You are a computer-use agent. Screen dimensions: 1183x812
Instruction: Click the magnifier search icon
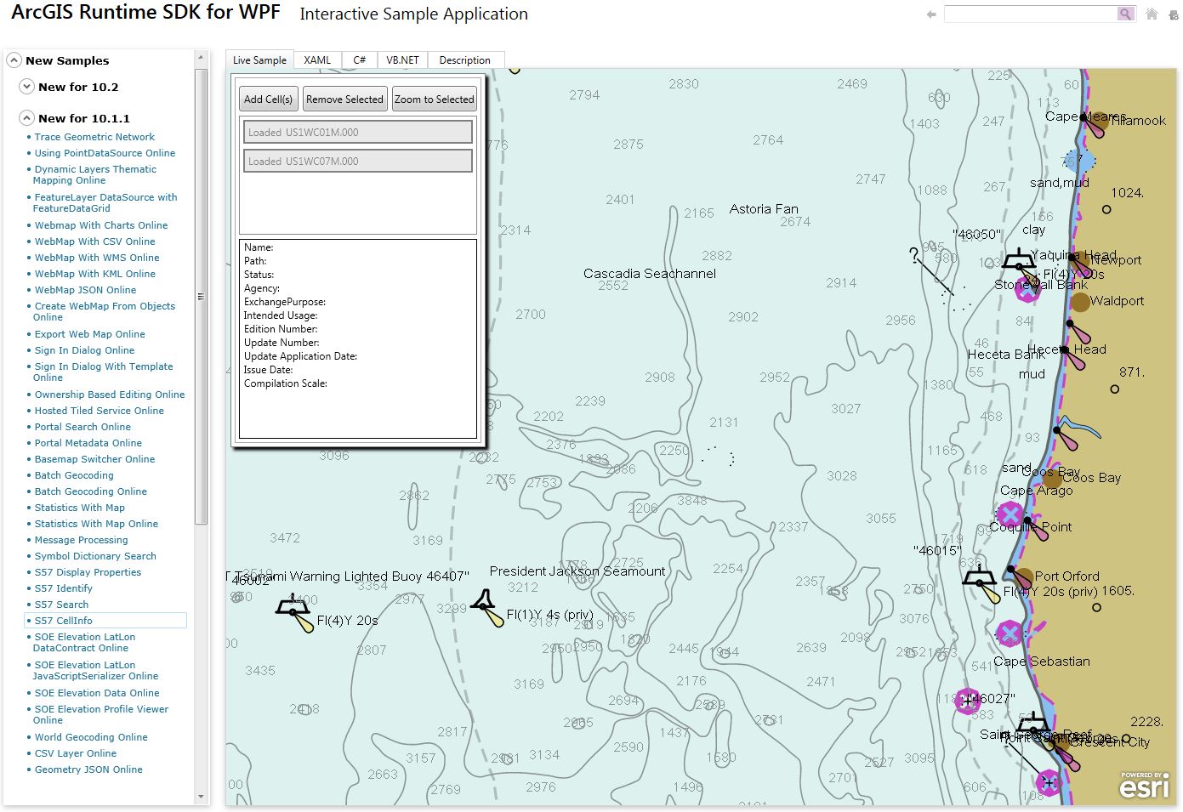[1125, 14]
